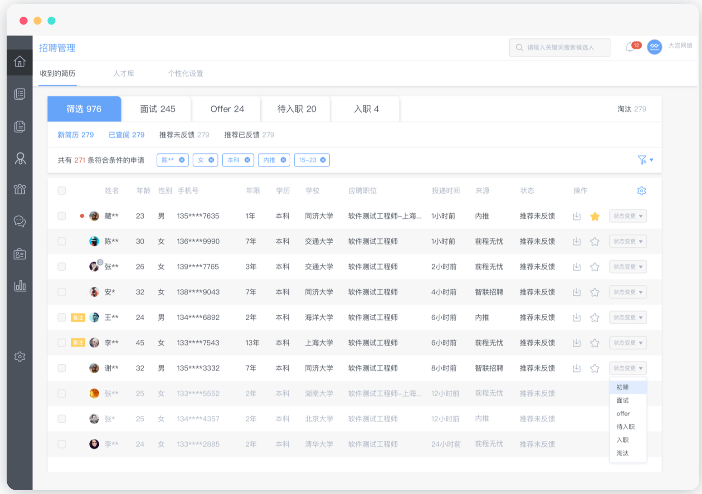Collapse 状态变更 dropdown for 谢**
The image size is (702, 494).
coord(628,368)
